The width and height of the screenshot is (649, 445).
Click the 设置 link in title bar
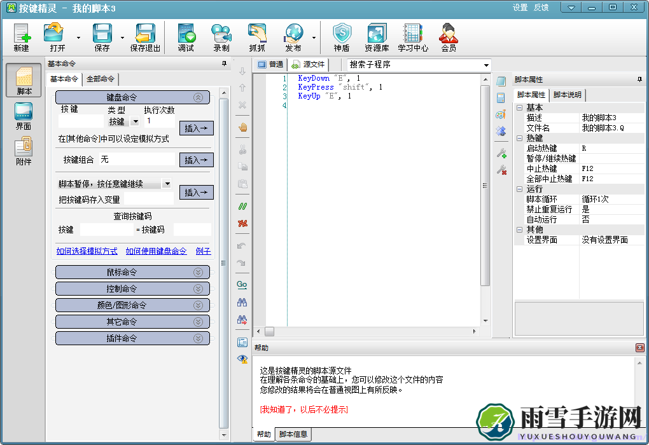(520, 8)
